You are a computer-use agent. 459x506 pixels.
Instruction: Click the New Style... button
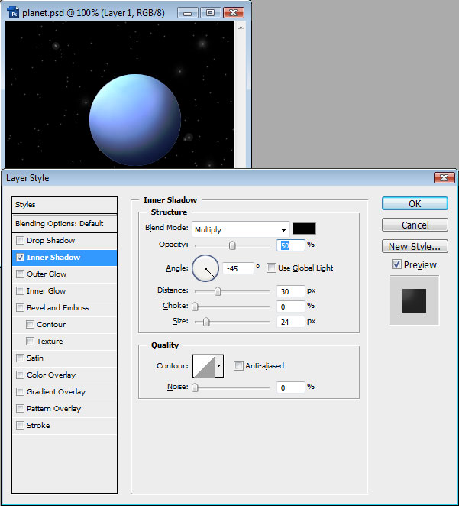coord(415,247)
